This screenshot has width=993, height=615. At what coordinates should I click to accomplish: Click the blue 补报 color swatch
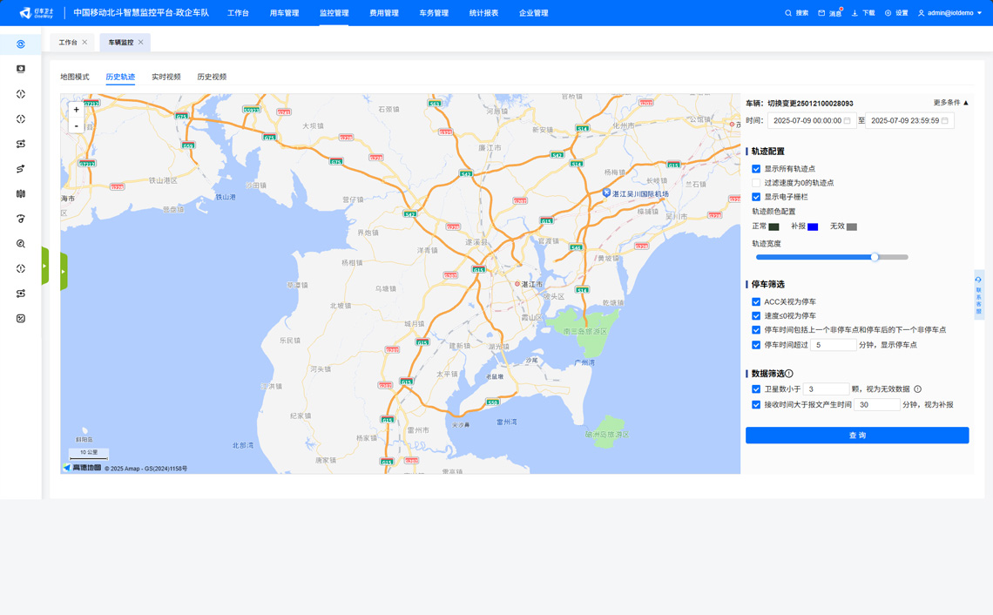813,226
